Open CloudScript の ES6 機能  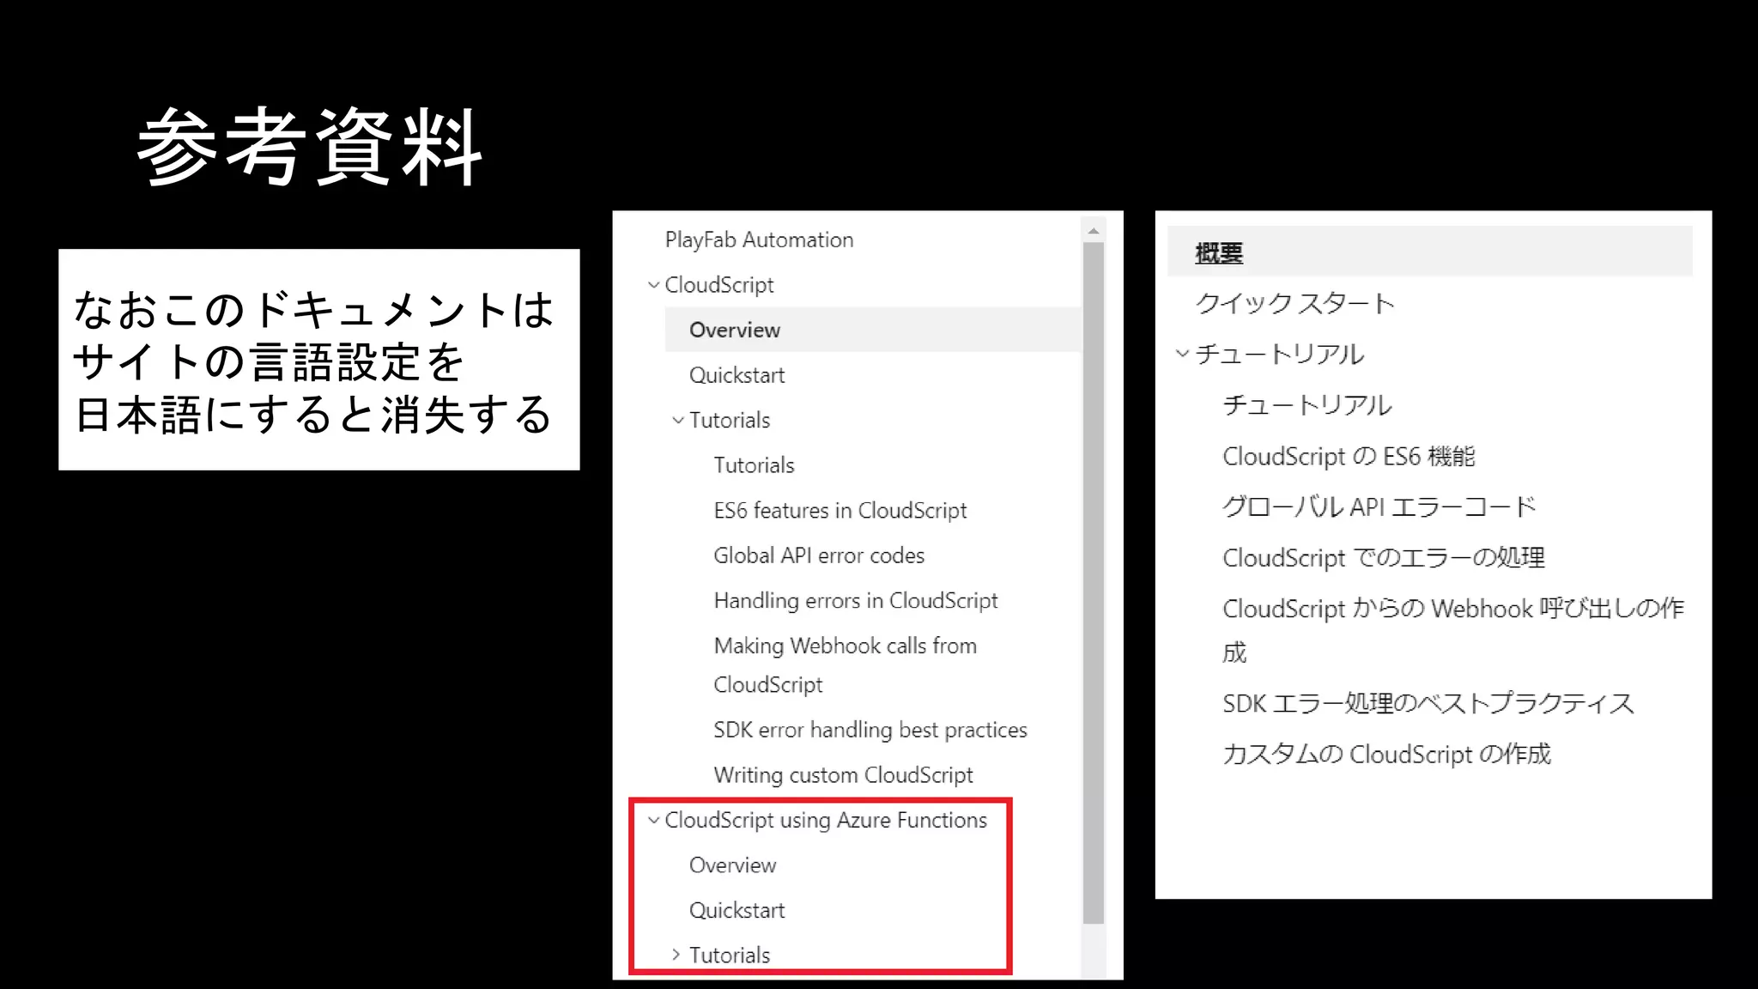1349,456
